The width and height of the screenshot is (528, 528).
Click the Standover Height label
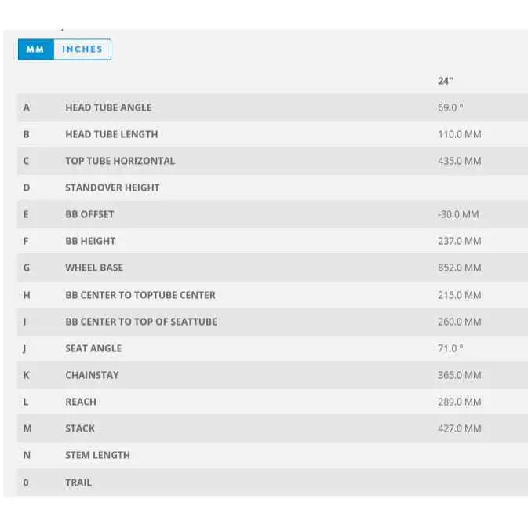coord(112,188)
